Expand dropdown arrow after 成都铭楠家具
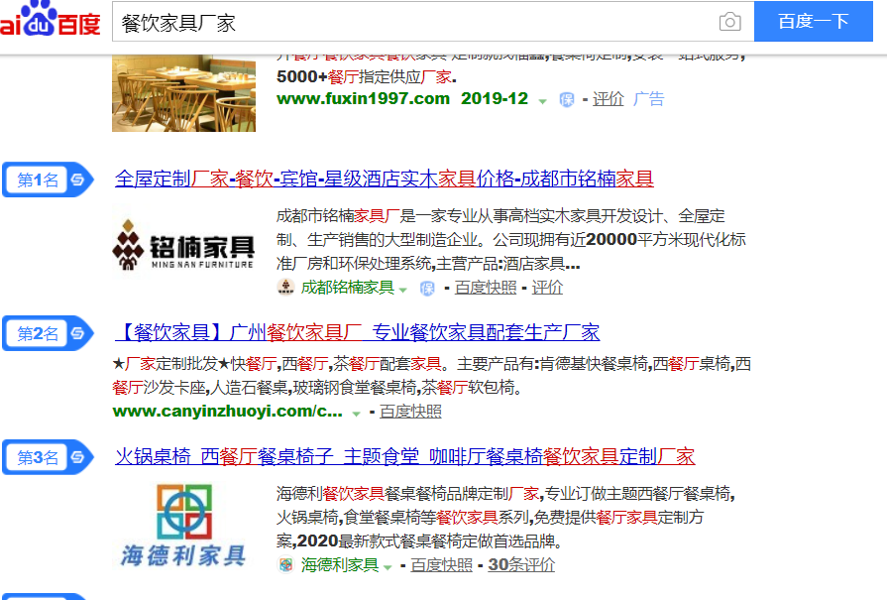 (x=402, y=290)
